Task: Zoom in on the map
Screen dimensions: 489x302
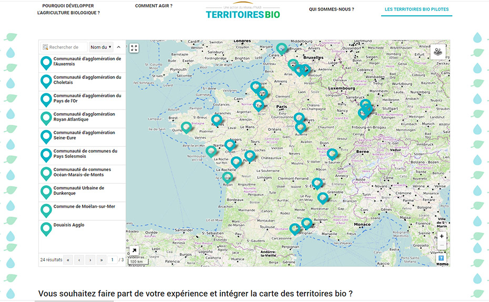Action: tap(442, 236)
